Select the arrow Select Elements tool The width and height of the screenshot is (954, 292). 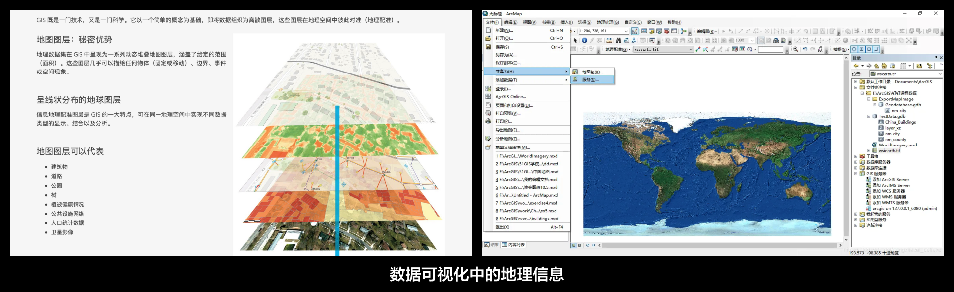tap(575, 40)
